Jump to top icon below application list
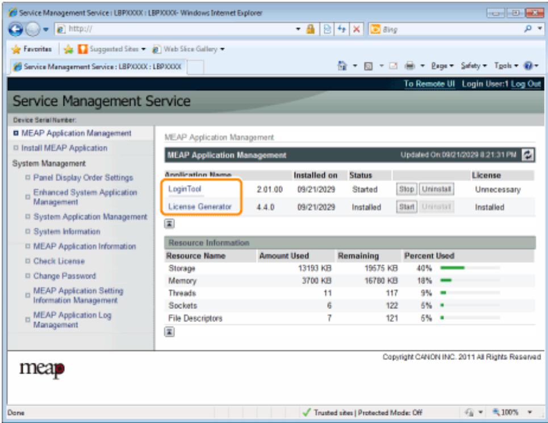 [169, 224]
